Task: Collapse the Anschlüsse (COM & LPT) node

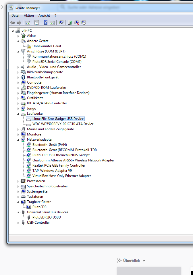Action: (x=18, y=52)
